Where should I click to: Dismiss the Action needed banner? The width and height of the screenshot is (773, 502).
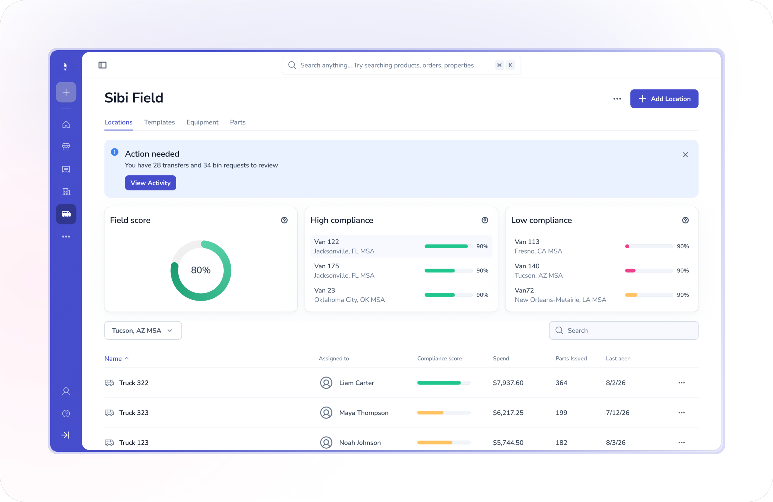685,155
